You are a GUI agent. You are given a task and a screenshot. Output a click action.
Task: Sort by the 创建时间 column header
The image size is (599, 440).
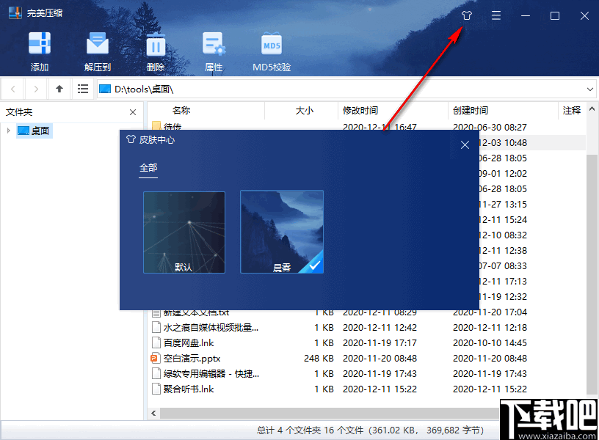pos(471,111)
